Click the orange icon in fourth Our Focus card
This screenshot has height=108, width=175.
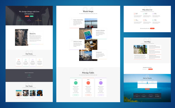tap(39, 60)
